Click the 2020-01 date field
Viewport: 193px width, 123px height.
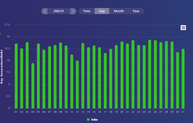click(59, 11)
